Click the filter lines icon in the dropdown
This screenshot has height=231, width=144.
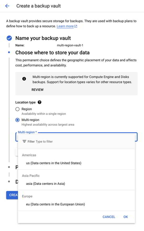[24, 141]
